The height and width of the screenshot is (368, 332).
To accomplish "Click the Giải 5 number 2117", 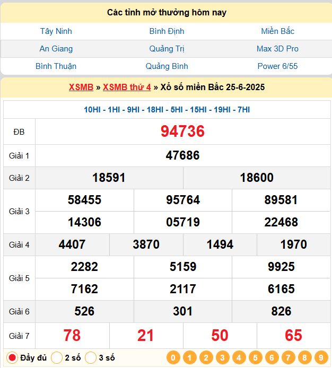I will (183, 289).
